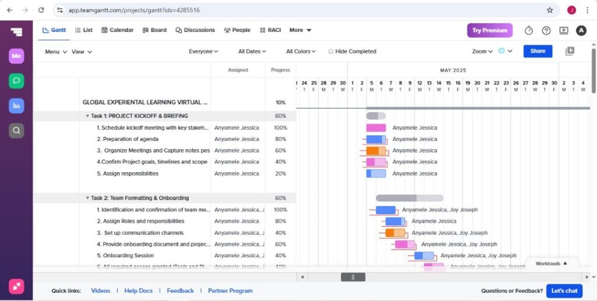597x301 pixels.
Task: Switch to the Calendar tab
Action: click(x=117, y=30)
